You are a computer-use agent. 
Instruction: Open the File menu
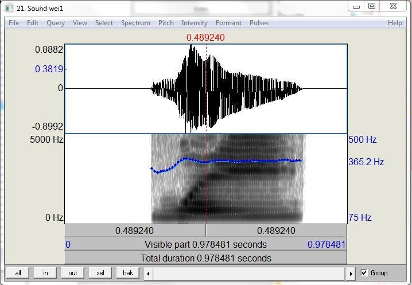[x=14, y=23]
